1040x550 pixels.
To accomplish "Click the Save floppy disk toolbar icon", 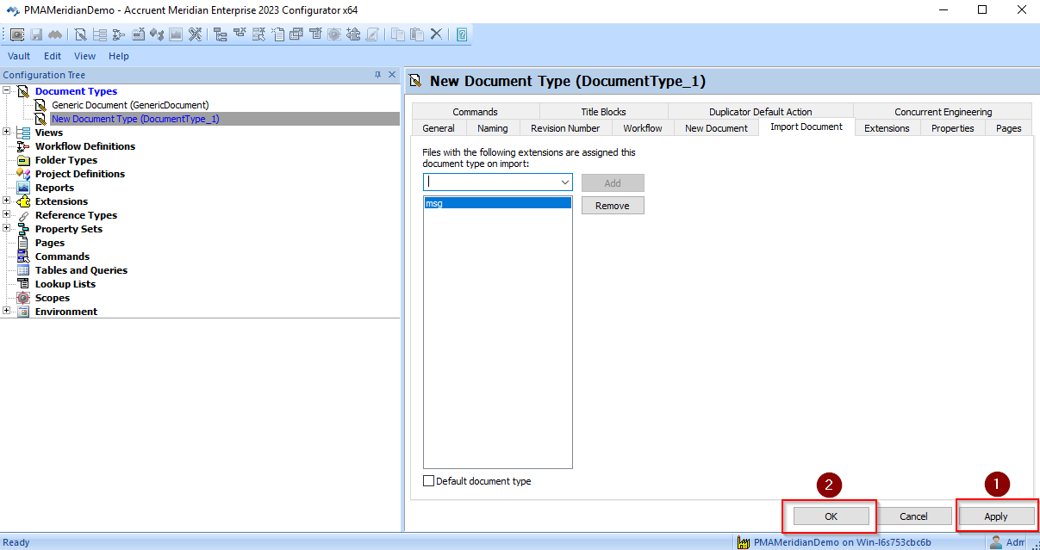I will tap(37, 34).
